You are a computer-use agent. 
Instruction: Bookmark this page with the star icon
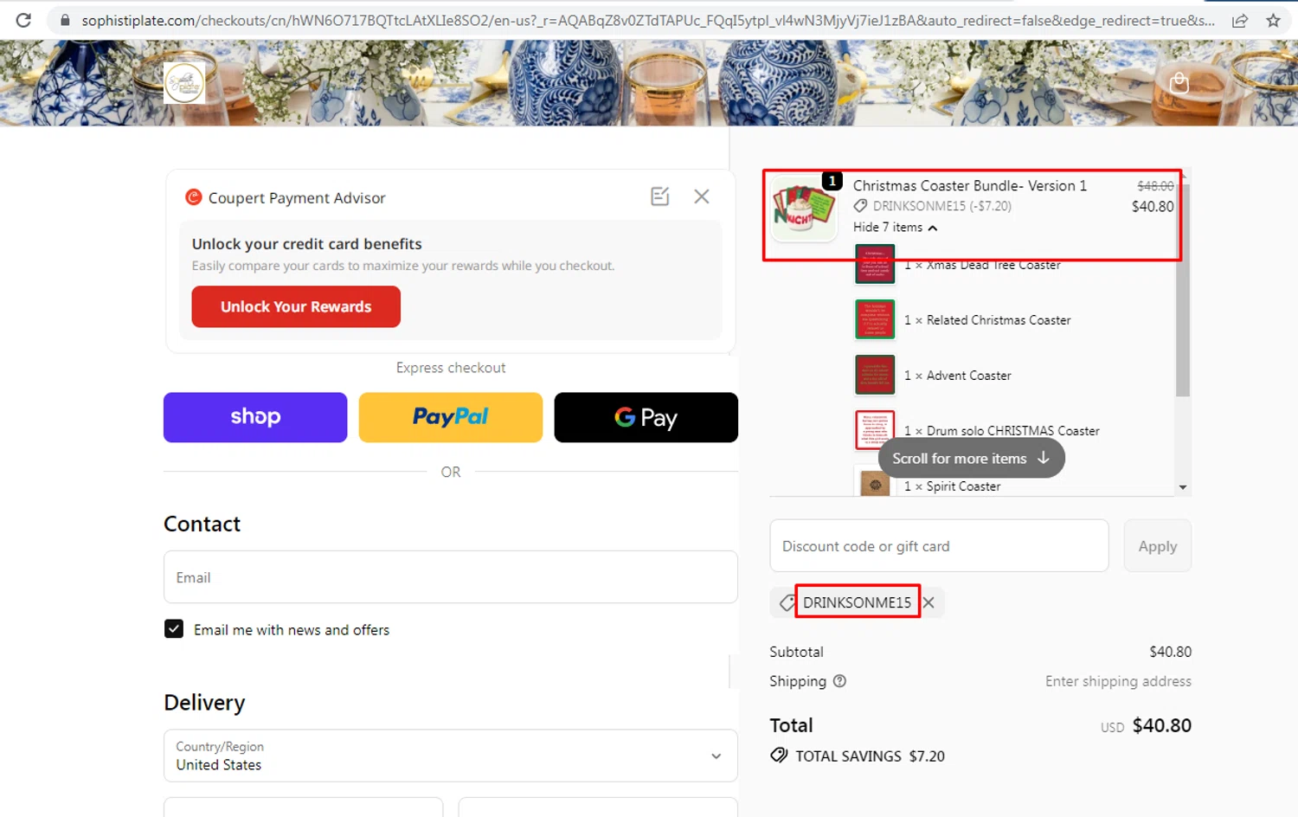pos(1273,20)
